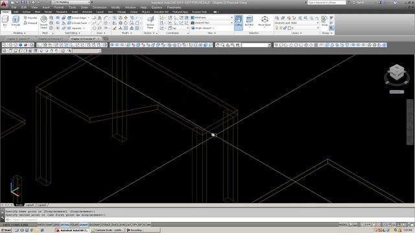
Task: Expand the Modeling panel
Action: [x=19, y=33]
